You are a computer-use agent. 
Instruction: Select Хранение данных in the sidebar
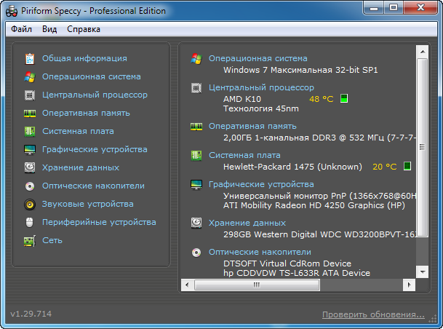click(81, 168)
